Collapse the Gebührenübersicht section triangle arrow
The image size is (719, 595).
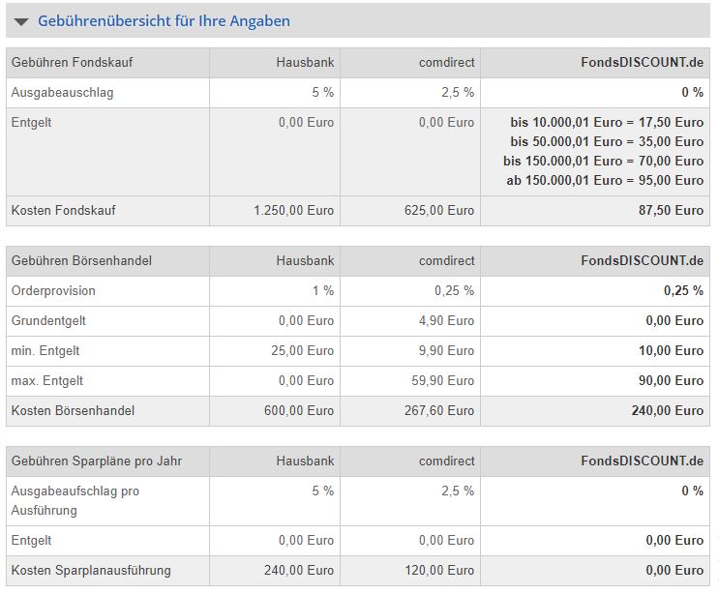(x=21, y=21)
